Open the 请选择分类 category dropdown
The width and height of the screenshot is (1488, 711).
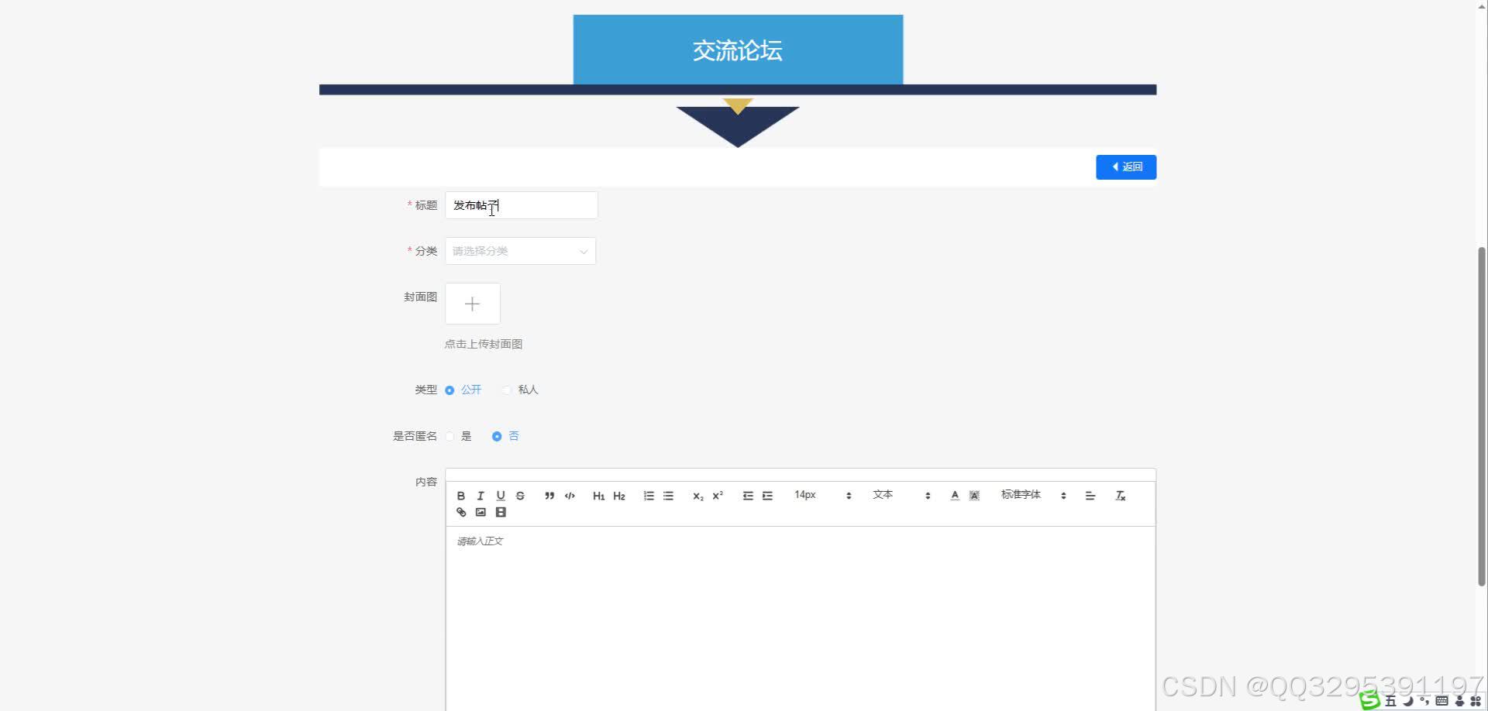tap(519, 250)
